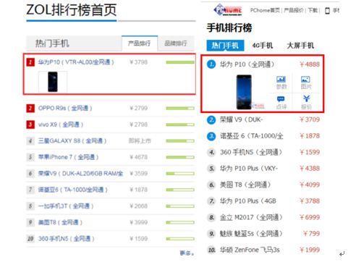The width and height of the screenshot is (356, 262).
Task: Open 金立 M2017 (全网通) link
Action: tap(251, 217)
